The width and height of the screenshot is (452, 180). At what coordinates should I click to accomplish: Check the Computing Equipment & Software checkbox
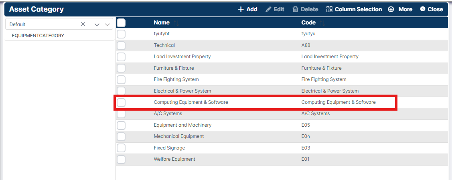pyautogui.click(x=121, y=102)
